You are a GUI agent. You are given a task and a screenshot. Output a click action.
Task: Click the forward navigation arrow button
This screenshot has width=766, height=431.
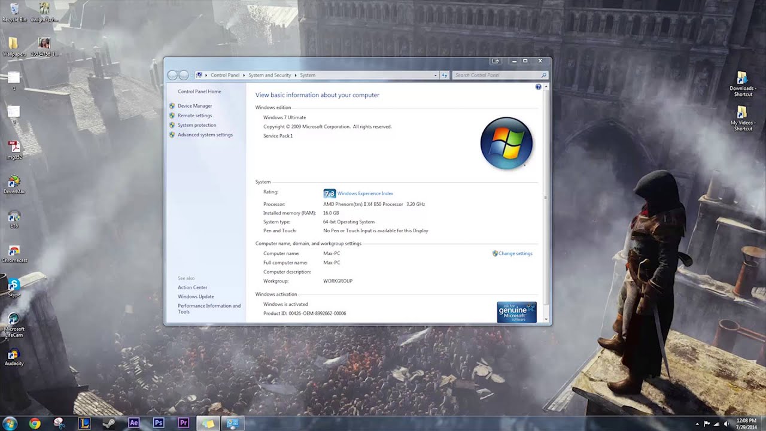[184, 75]
